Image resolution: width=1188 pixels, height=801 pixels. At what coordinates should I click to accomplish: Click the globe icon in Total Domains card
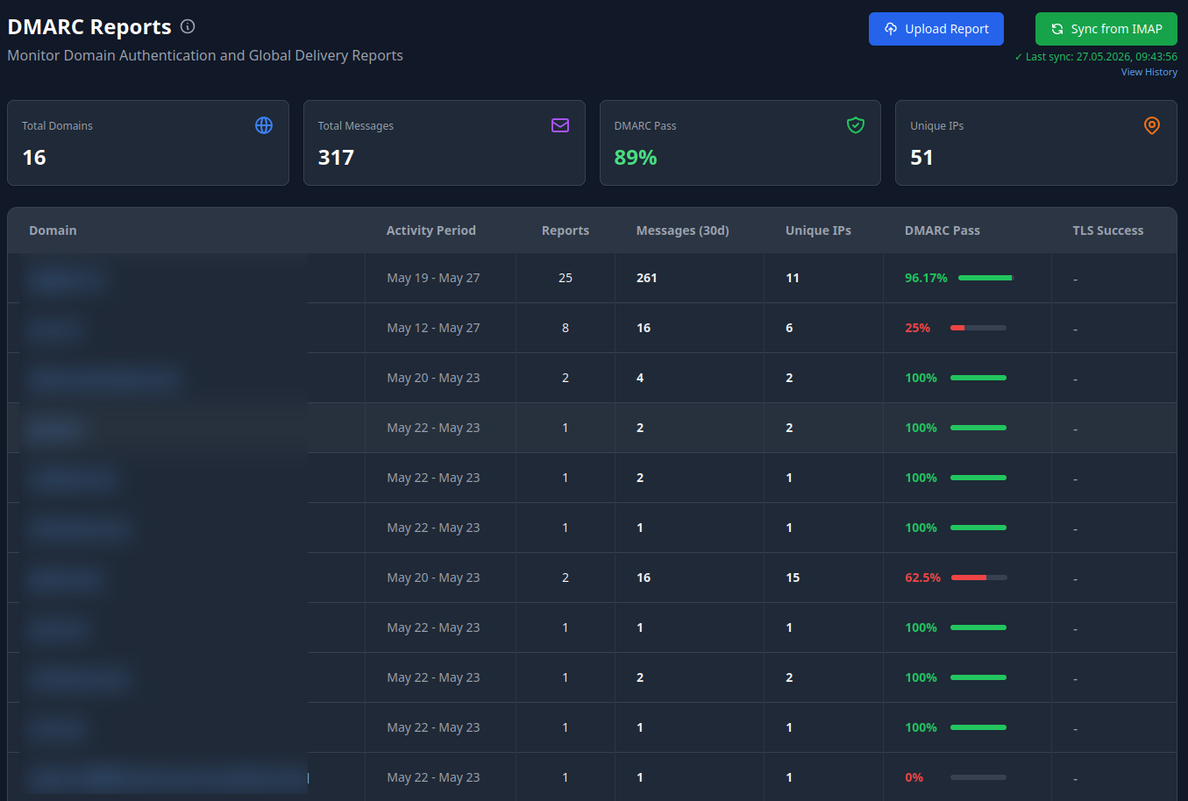pyautogui.click(x=264, y=125)
